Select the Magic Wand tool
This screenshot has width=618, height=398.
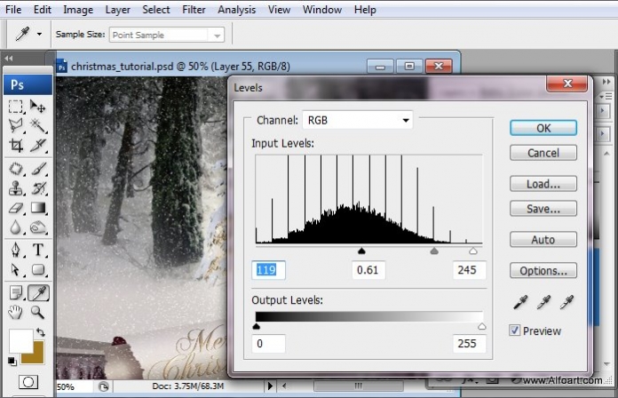click(x=38, y=126)
